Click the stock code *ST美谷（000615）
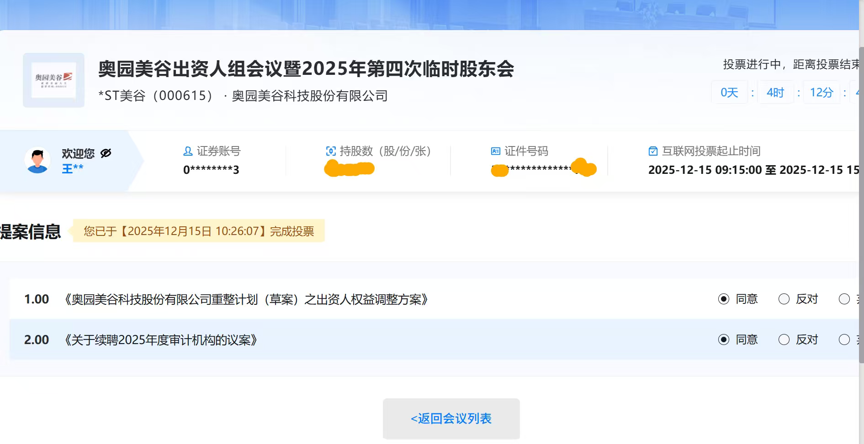 pos(156,96)
